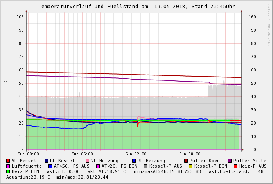Screen dimensions: 273x184
Task: Click the yellow Kessel-P EIN legend swatch
Action: point(190,166)
